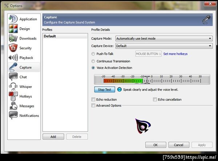Click the Options window title icon
Image resolution: width=218 pixels, height=161 pixels.
(7, 5)
